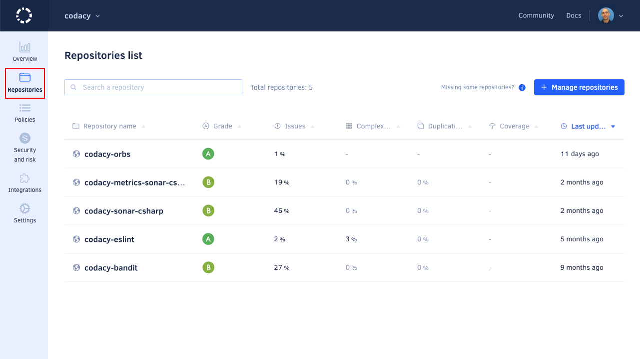Viewport: 640px width, 359px height.
Task: Open the Docs link
Action: (x=574, y=15)
